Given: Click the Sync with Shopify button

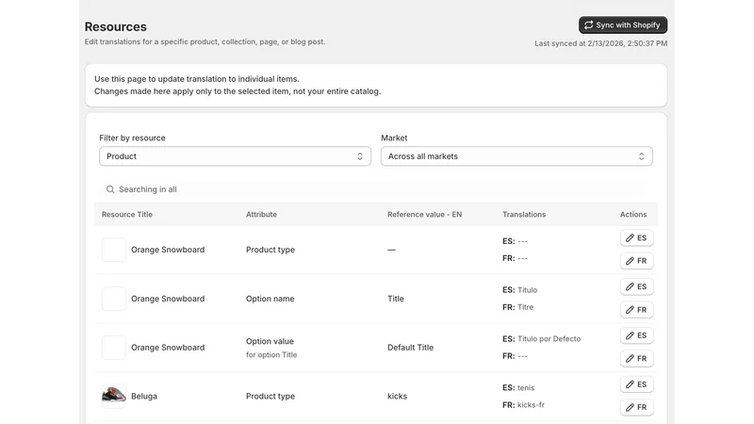Looking at the screenshot, I should (623, 25).
